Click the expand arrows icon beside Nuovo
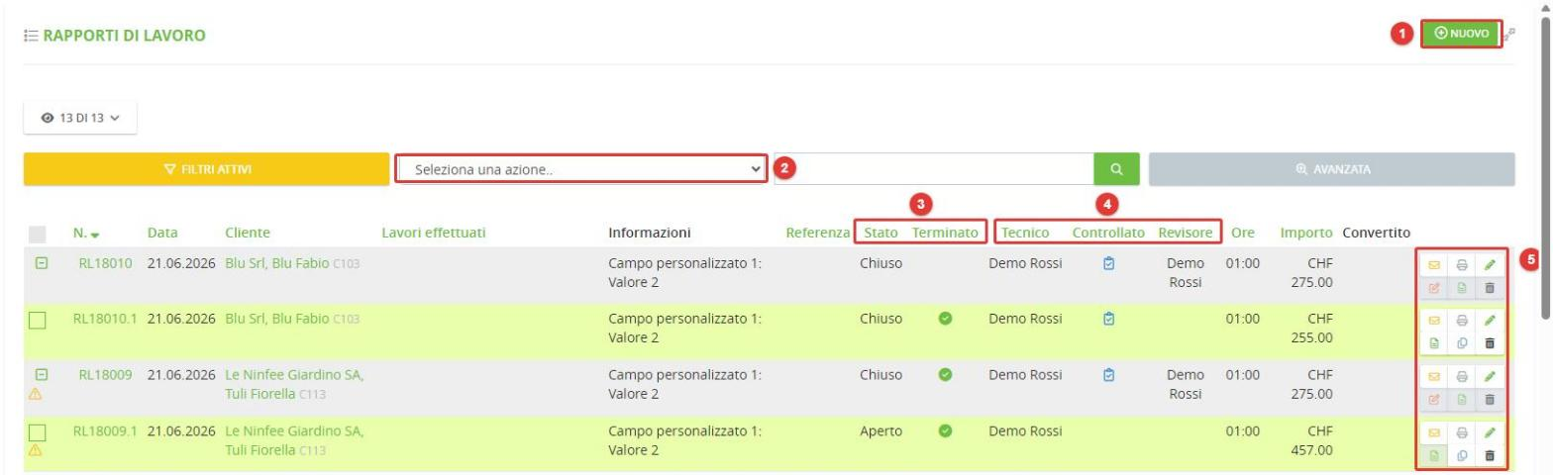Image resolution: width=1553 pixels, height=475 pixels. point(1508,36)
